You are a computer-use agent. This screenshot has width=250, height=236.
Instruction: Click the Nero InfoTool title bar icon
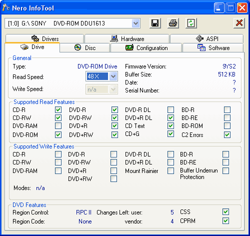pos(6,7)
